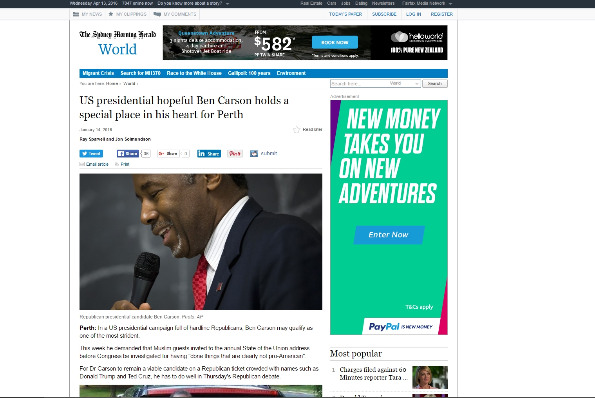
Task: Click the Twitter Tweet share icon
Action: point(91,154)
